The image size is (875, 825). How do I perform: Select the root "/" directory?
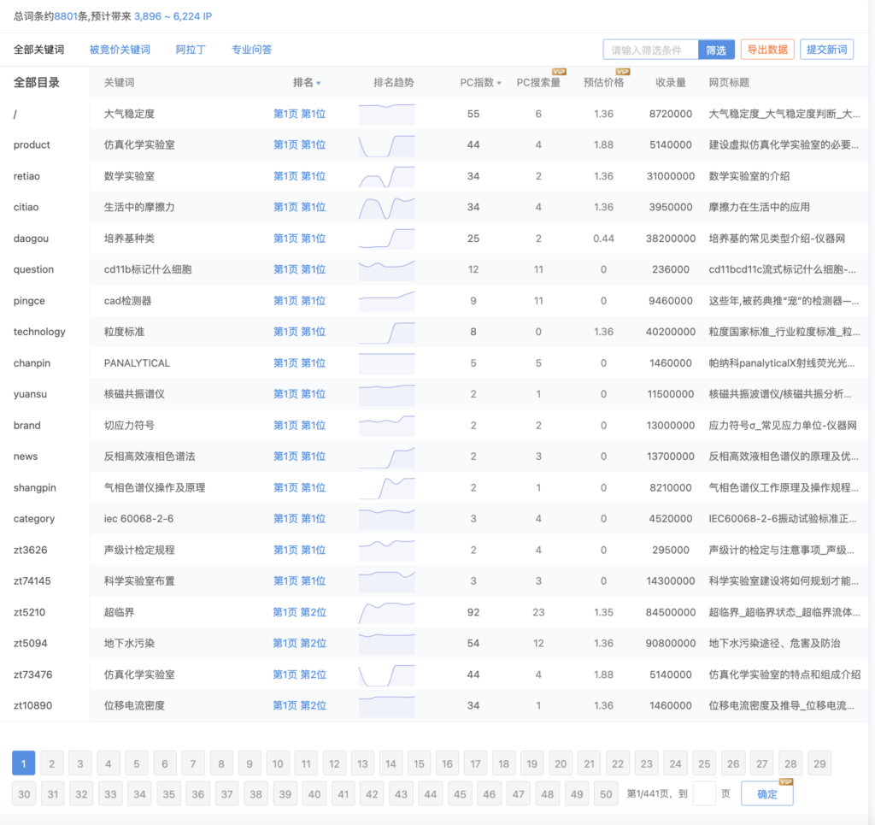(15, 114)
